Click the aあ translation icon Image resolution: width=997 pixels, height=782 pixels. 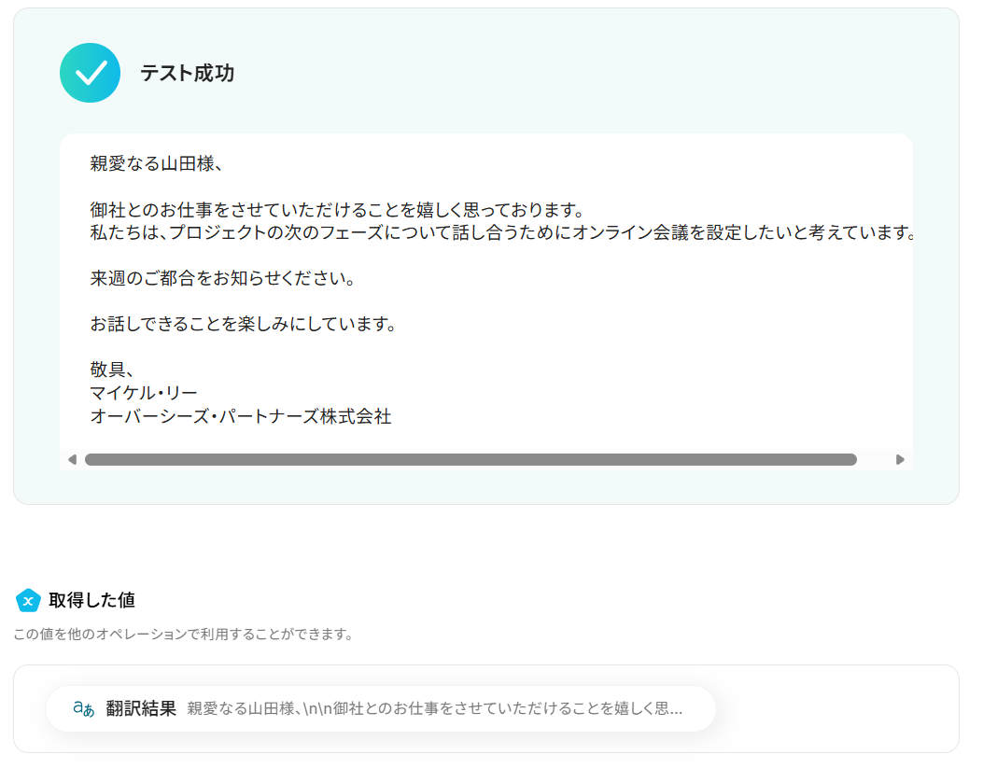[83, 708]
